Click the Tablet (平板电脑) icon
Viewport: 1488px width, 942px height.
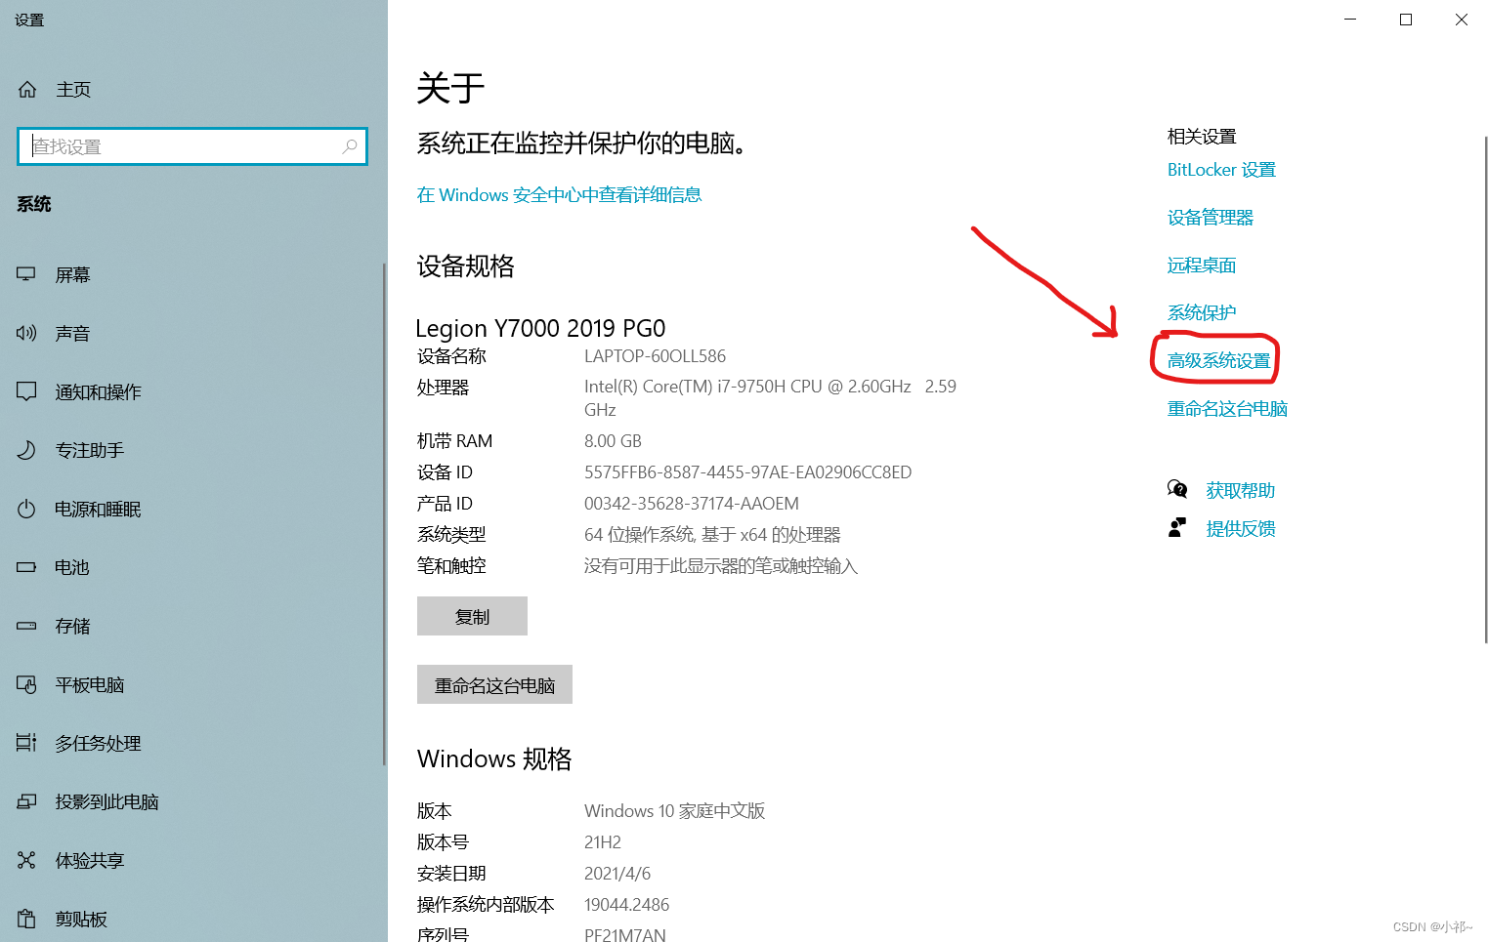[26, 684]
